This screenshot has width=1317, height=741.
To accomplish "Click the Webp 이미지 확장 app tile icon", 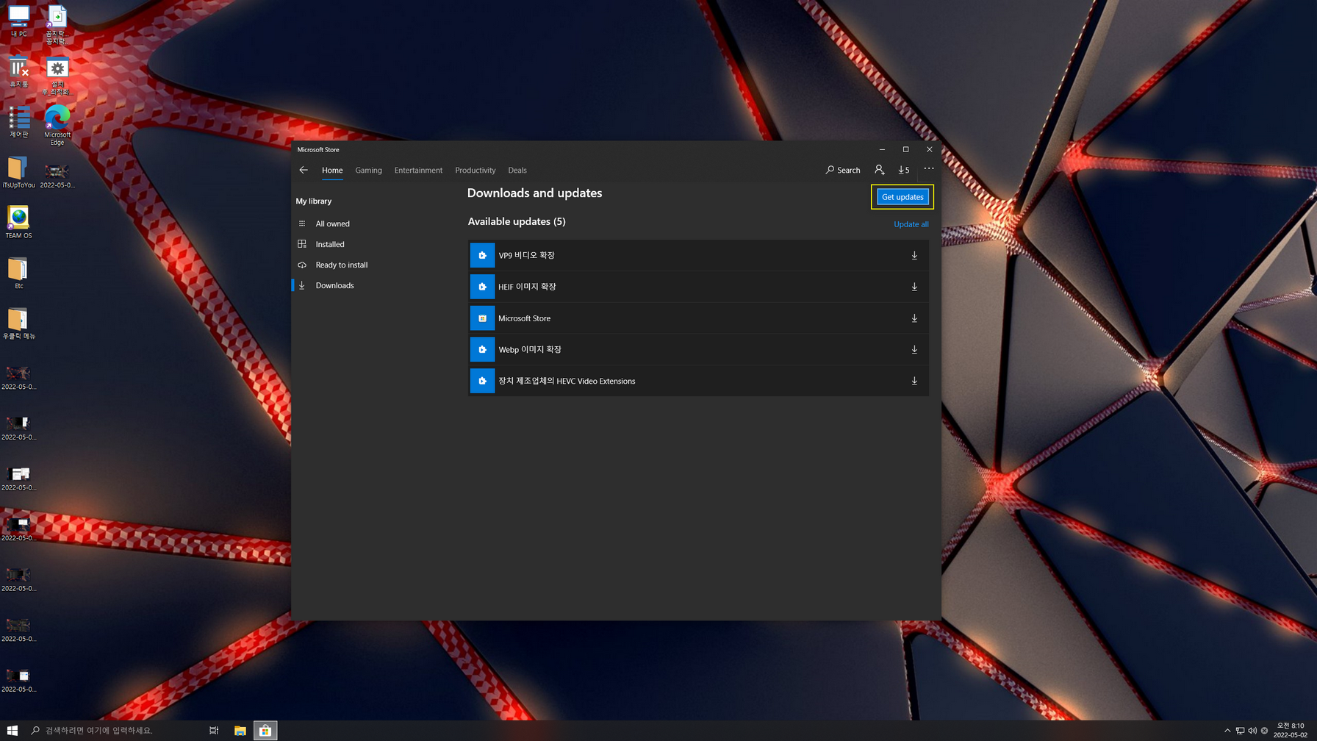I will 482,349.
